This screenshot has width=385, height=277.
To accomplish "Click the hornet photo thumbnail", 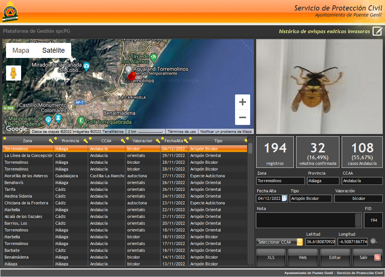I will click(319, 87).
